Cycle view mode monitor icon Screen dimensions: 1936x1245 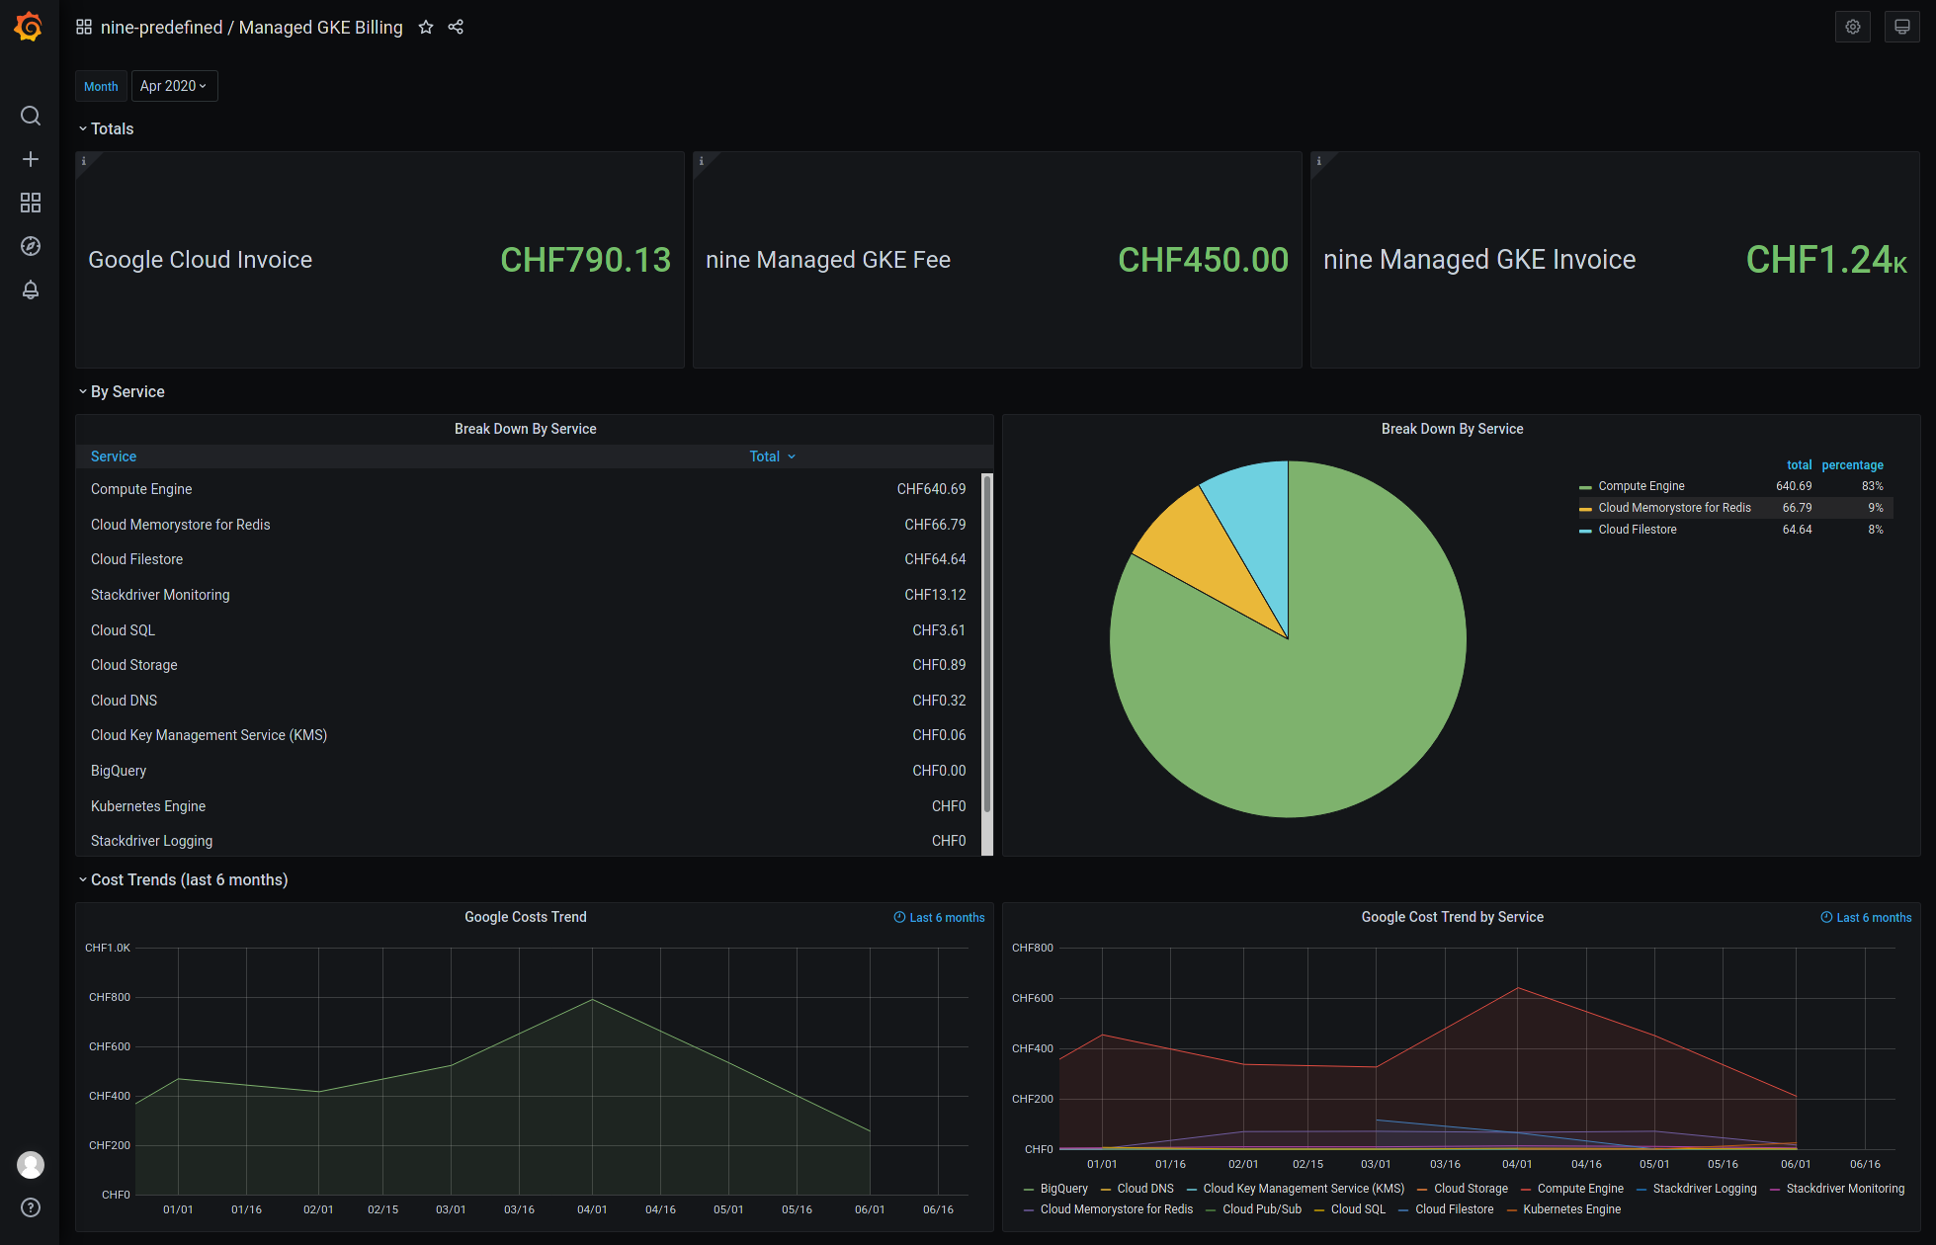pyautogui.click(x=1901, y=27)
